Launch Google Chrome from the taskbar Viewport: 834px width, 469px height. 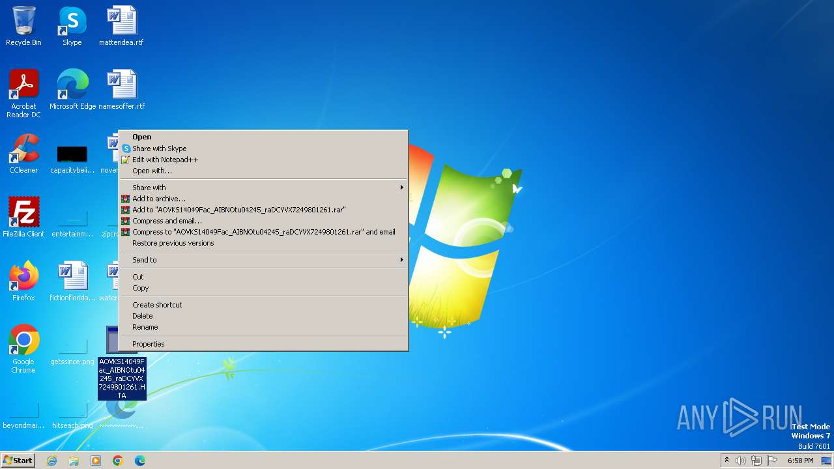118,461
